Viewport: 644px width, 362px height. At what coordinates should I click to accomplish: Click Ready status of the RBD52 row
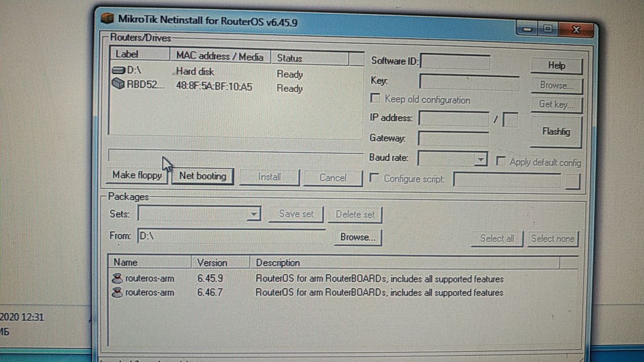(290, 88)
